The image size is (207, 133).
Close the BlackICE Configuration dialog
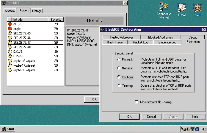pos(204,30)
